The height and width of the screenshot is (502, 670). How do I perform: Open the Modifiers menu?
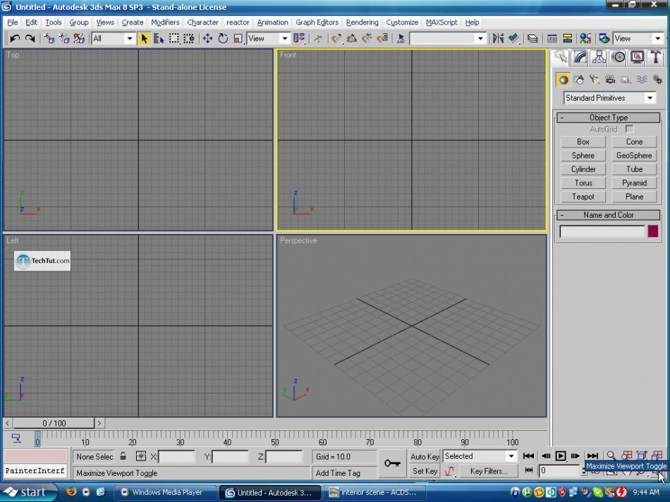point(165,23)
